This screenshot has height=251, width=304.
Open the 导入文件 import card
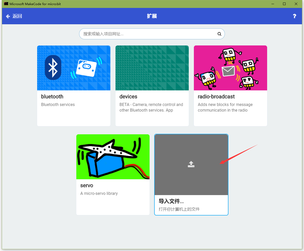pos(191,174)
